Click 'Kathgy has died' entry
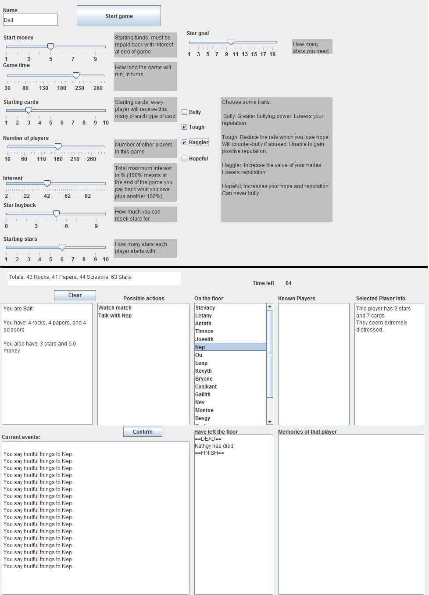This screenshot has height=595, width=429. [214, 446]
